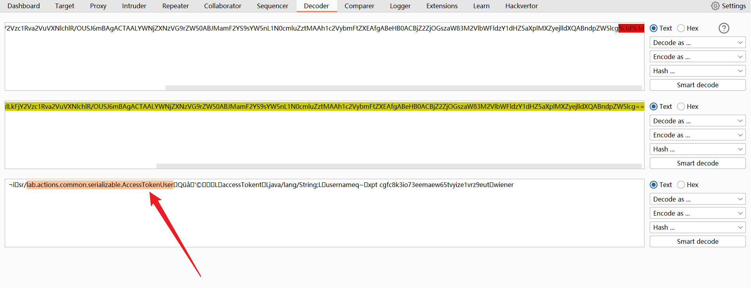Select Text radio for third decoder panel

pyautogui.click(x=654, y=185)
